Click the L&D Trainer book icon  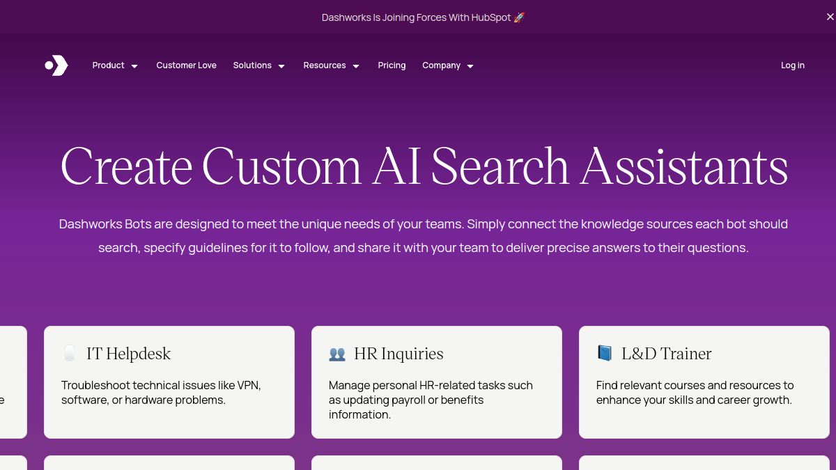(x=605, y=354)
